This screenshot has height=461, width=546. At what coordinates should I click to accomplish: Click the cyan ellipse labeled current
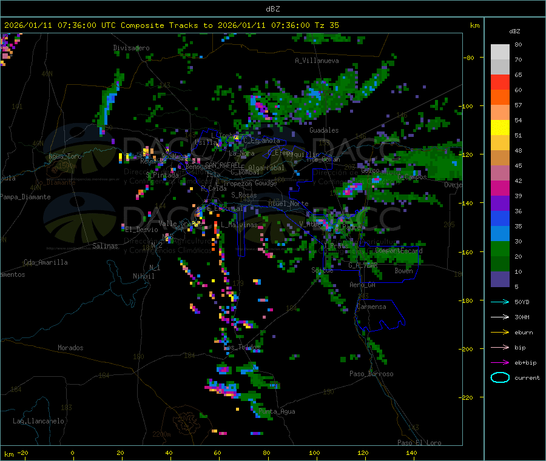(500, 377)
